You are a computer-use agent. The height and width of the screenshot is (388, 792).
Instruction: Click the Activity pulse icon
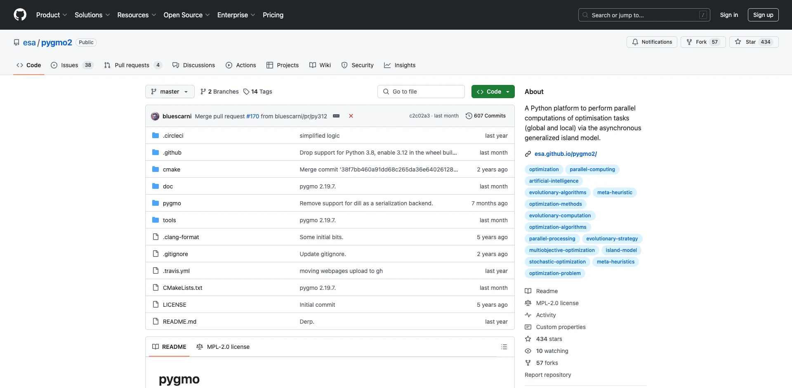coord(528,315)
